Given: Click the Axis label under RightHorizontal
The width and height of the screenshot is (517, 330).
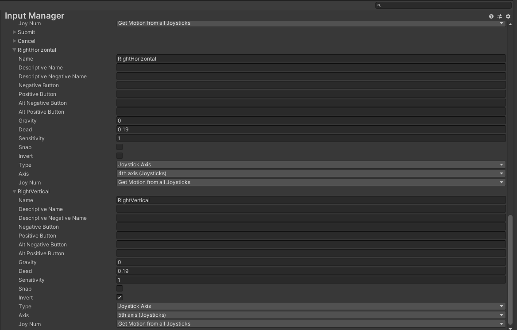Looking at the screenshot, I should [x=23, y=173].
